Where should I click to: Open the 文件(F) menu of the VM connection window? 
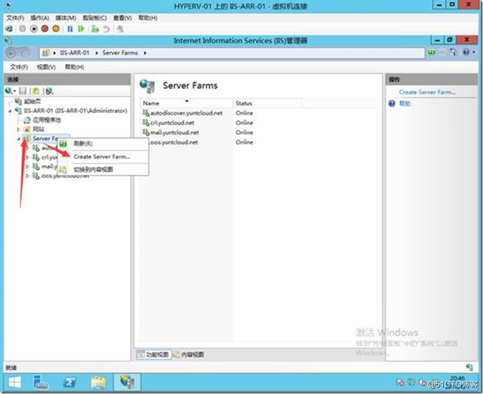pyautogui.click(x=15, y=18)
